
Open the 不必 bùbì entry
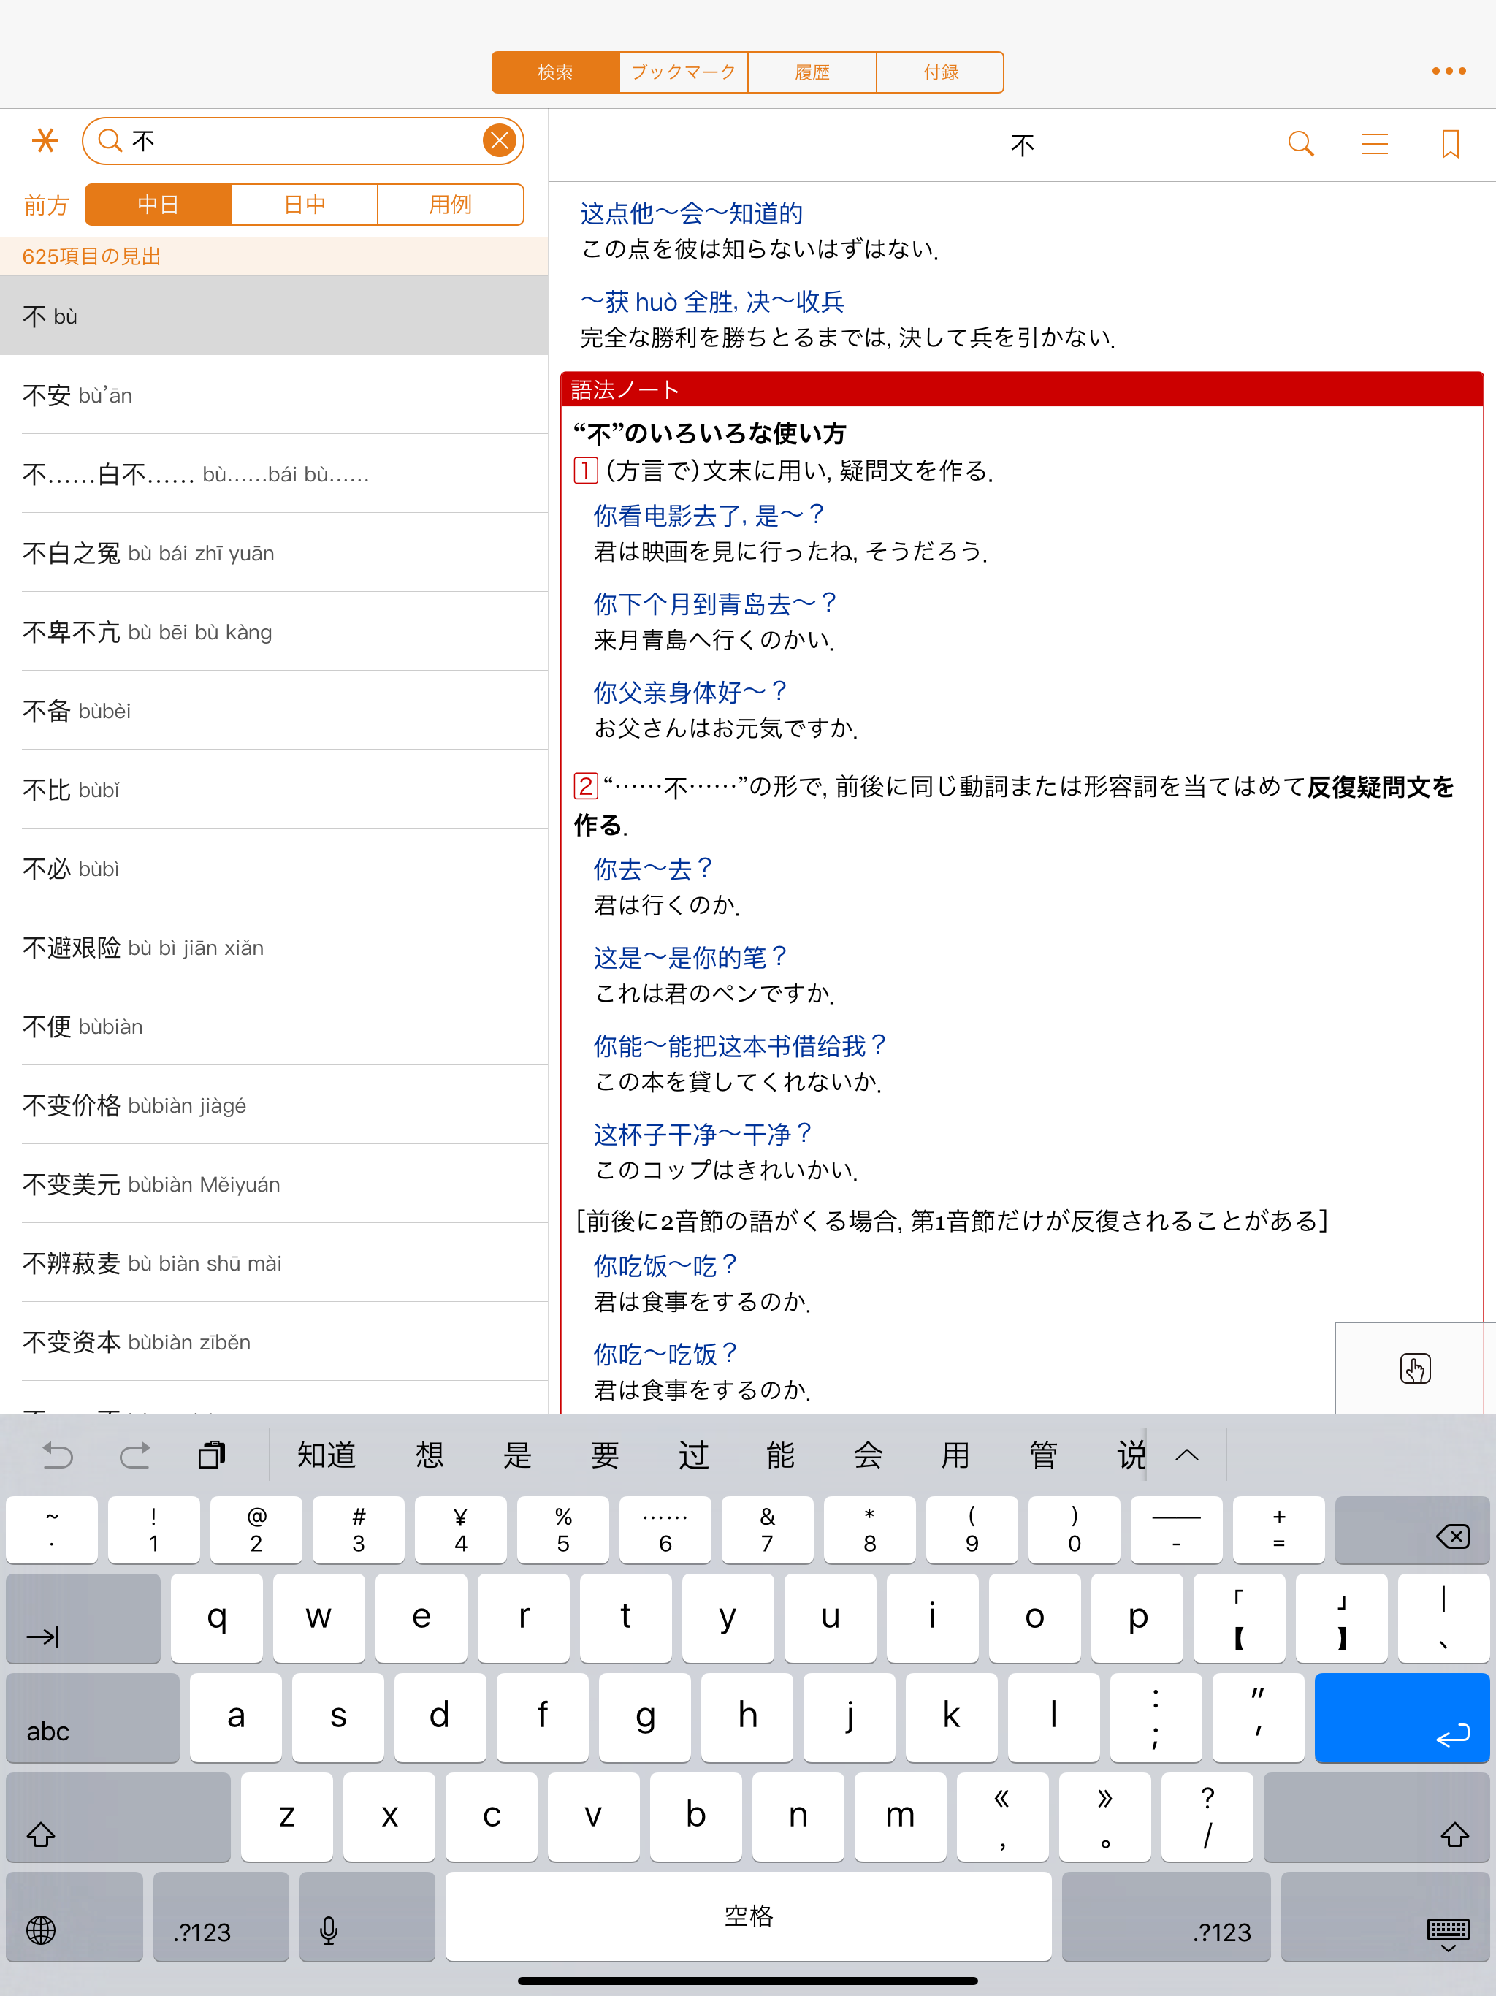[x=273, y=868]
